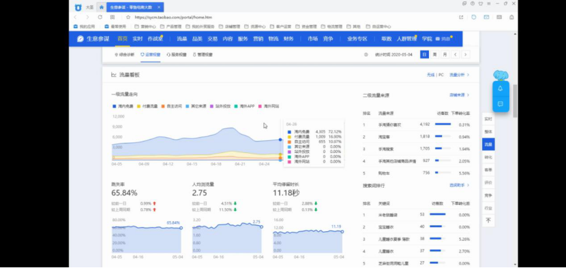The image size is (566, 268).
Task: Click the browser refresh icon
Action: [100, 17]
